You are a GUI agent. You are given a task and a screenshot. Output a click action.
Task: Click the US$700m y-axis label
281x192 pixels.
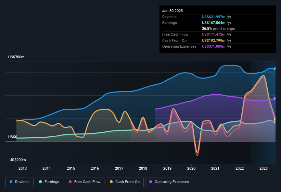tap(16, 57)
